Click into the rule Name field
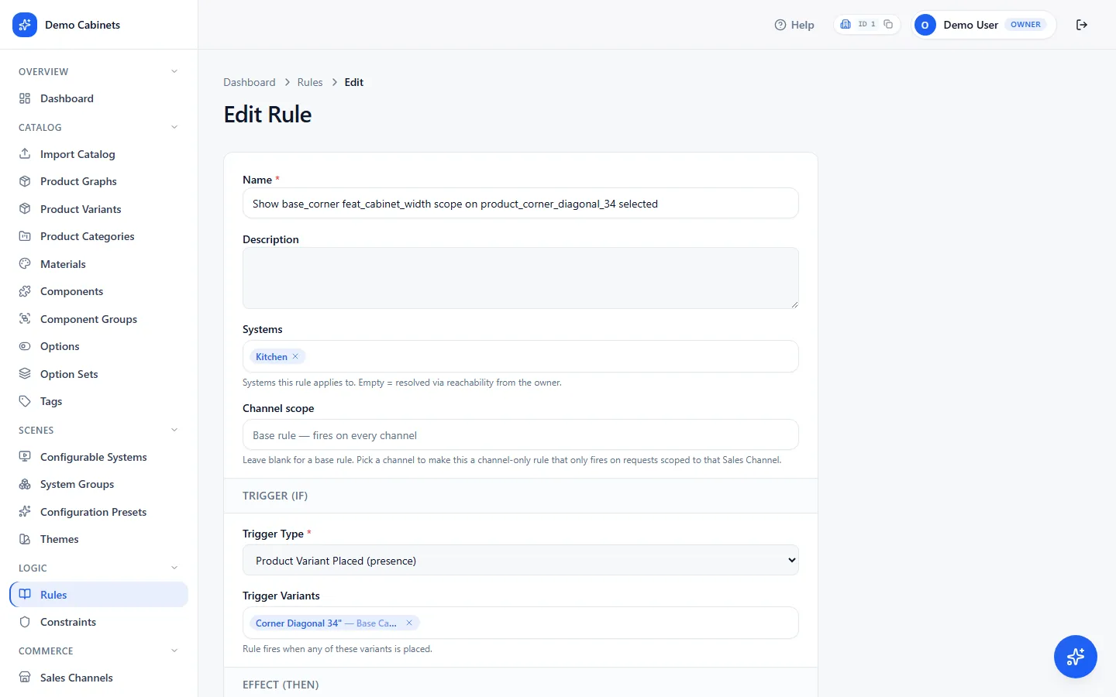This screenshot has width=1116, height=697. (521, 204)
